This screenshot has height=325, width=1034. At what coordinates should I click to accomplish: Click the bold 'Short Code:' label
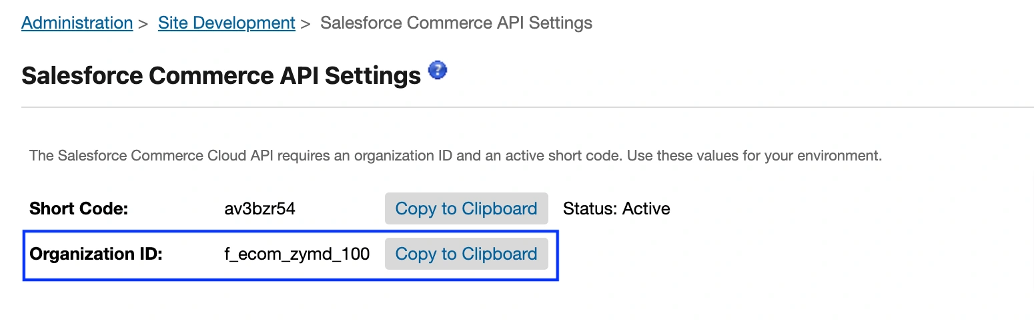coord(79,209)
